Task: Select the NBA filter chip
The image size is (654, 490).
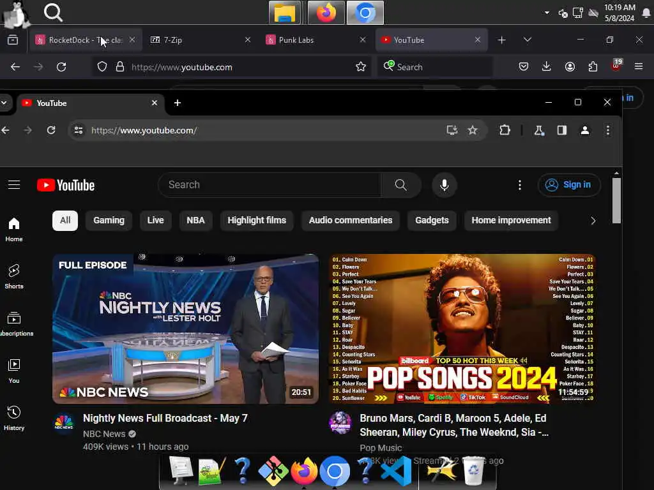Action: pos(195,220)
